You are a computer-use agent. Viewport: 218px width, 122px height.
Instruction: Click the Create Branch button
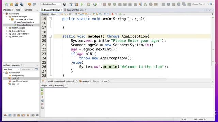click(x=199, y=4)
